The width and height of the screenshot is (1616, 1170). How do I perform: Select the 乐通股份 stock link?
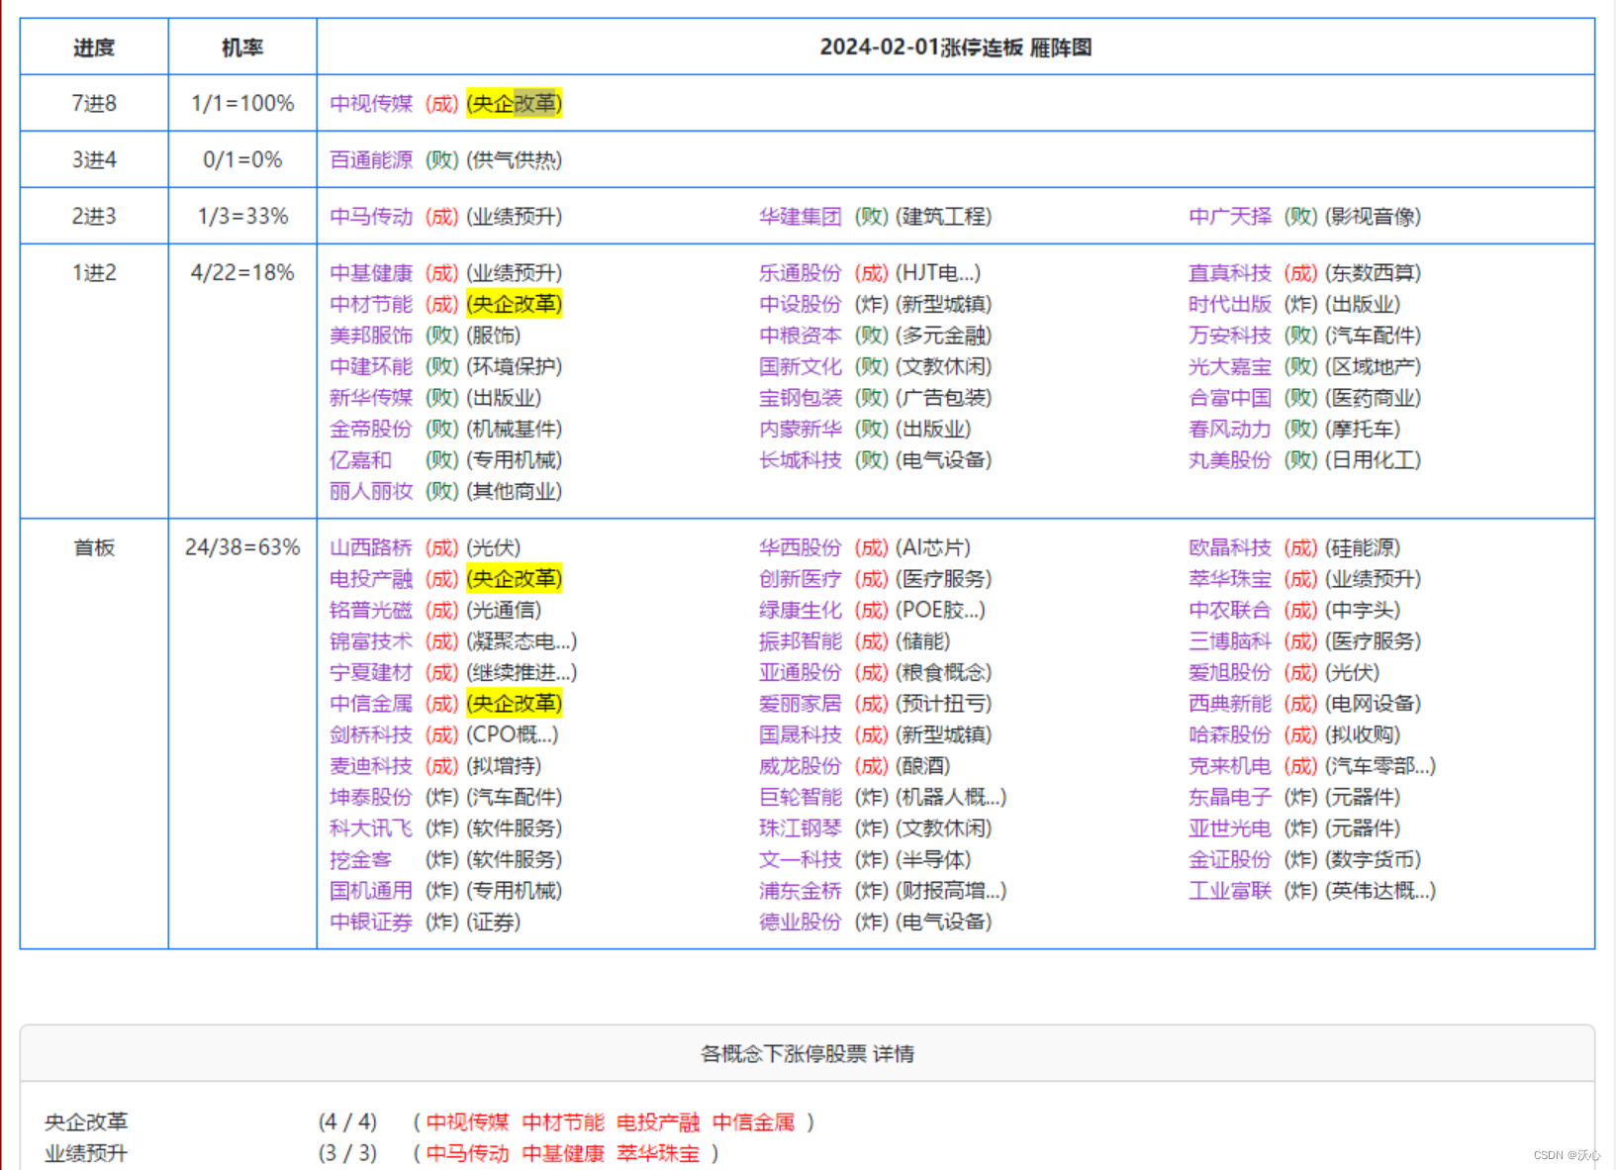(x=801, y=272)
